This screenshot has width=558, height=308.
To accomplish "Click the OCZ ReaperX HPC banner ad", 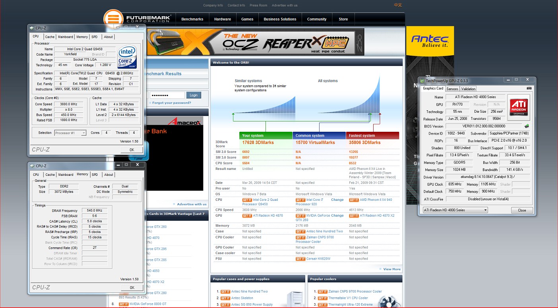I will (256, 42).
